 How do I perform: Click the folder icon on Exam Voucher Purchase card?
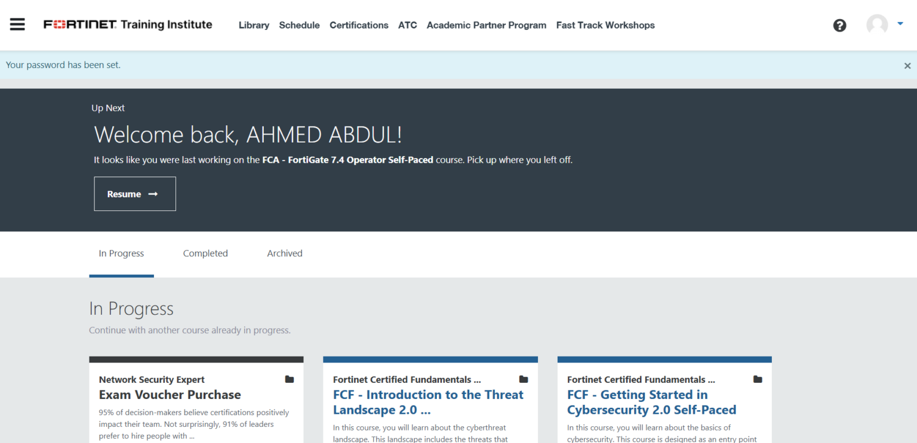(289, 379)
